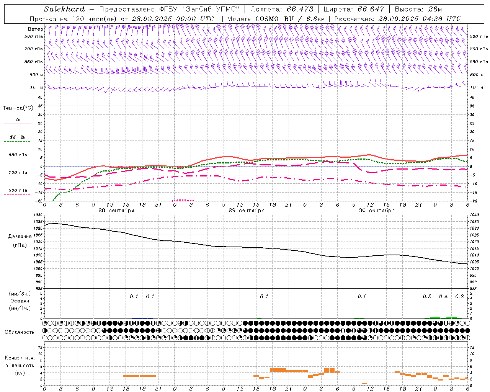
Task: Click the '500 гПа' temperature legend entry
Action: tap(18, 190)
